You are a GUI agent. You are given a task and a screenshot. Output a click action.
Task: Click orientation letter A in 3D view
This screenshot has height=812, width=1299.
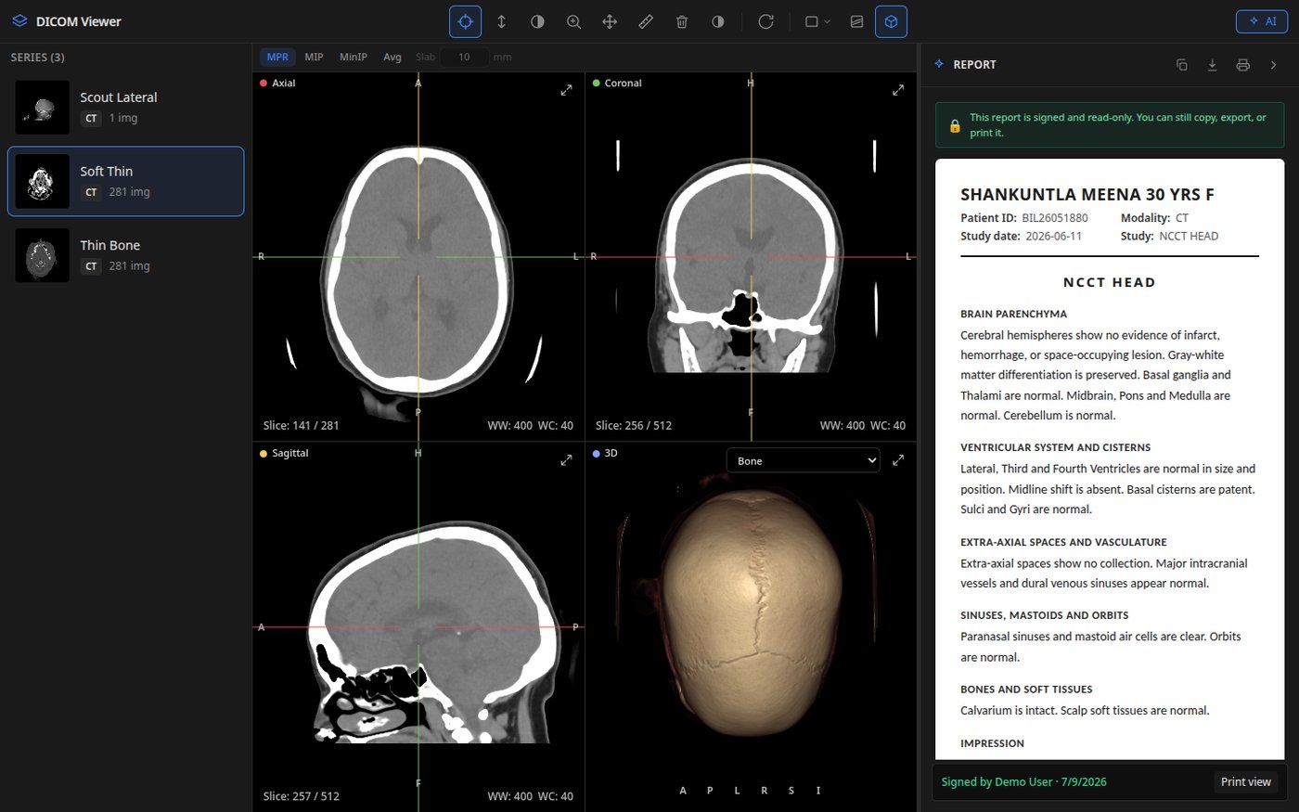click(x=683, y=791)
